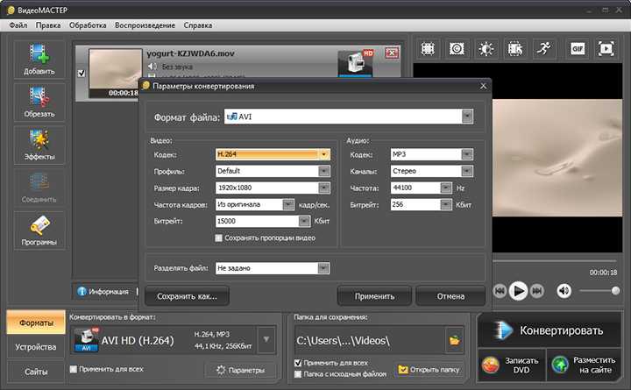Click the Конвертировать button
Screen dimensions: 631x390
(x=550, y=330)
